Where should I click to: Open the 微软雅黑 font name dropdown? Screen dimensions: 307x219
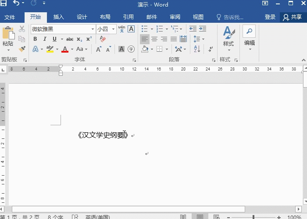click(x=93, y=29)
